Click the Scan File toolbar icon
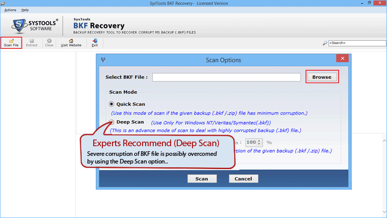387x218 pixels. [11, 43]
